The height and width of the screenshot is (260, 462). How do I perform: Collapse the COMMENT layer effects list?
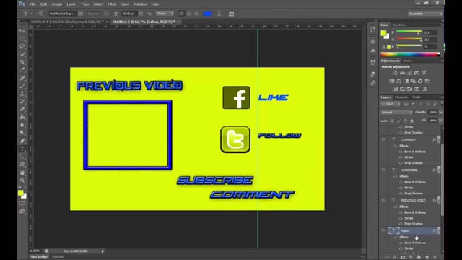point(439,139)
